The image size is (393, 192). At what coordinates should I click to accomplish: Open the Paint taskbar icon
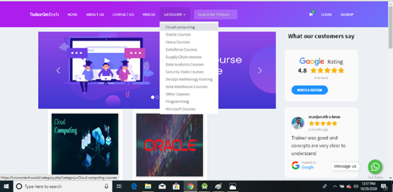pyautogui.click(x=218, y=186)
